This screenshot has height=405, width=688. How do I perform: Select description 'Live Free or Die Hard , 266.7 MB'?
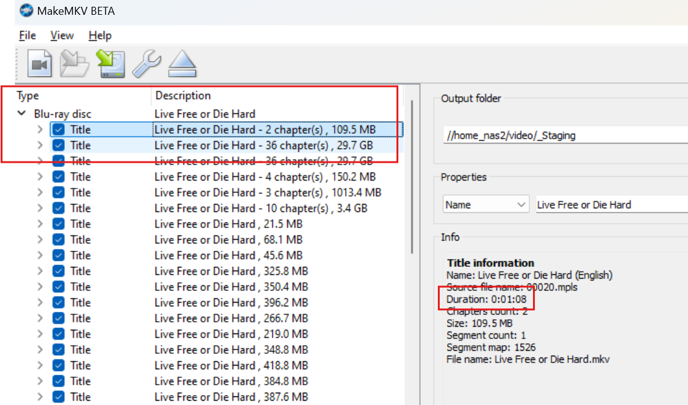coord(231,319)
